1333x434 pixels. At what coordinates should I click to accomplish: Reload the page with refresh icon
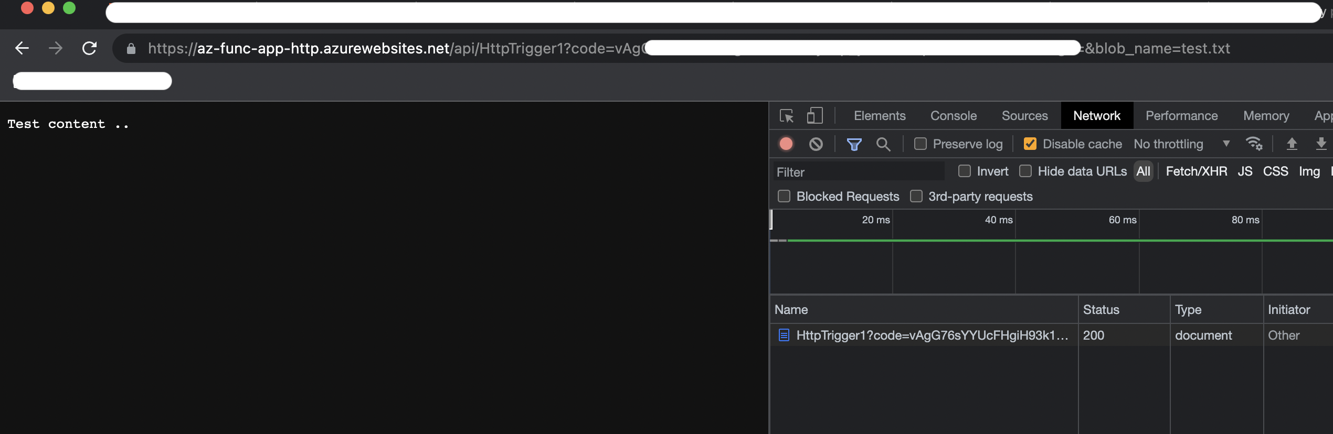pyautogui.click(x=90, y=48)
